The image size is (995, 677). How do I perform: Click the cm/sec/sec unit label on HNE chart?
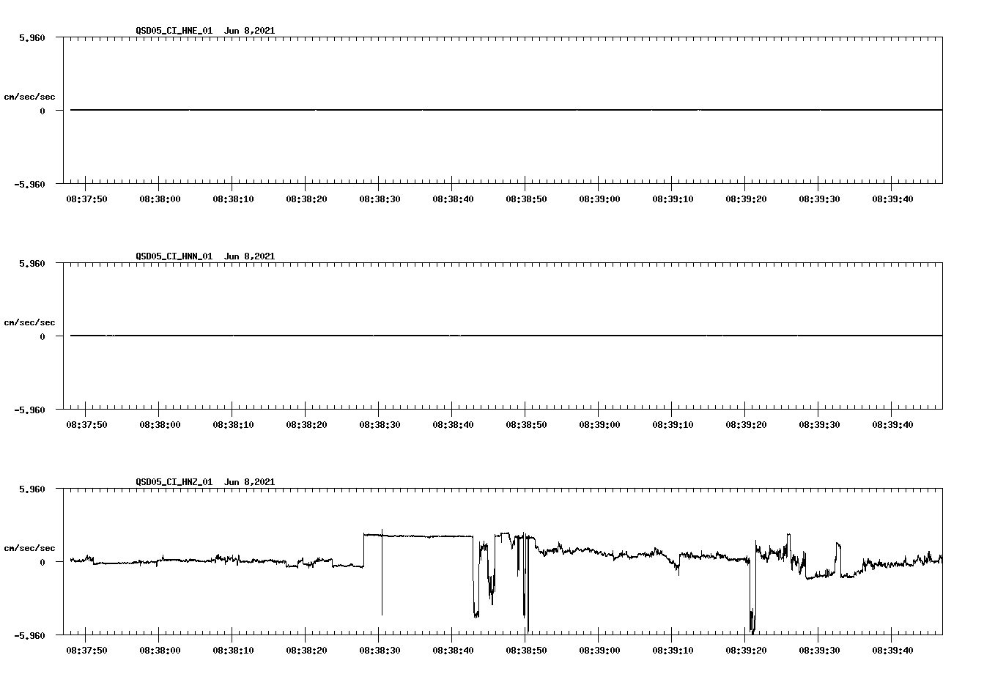(x=29, y=97)
